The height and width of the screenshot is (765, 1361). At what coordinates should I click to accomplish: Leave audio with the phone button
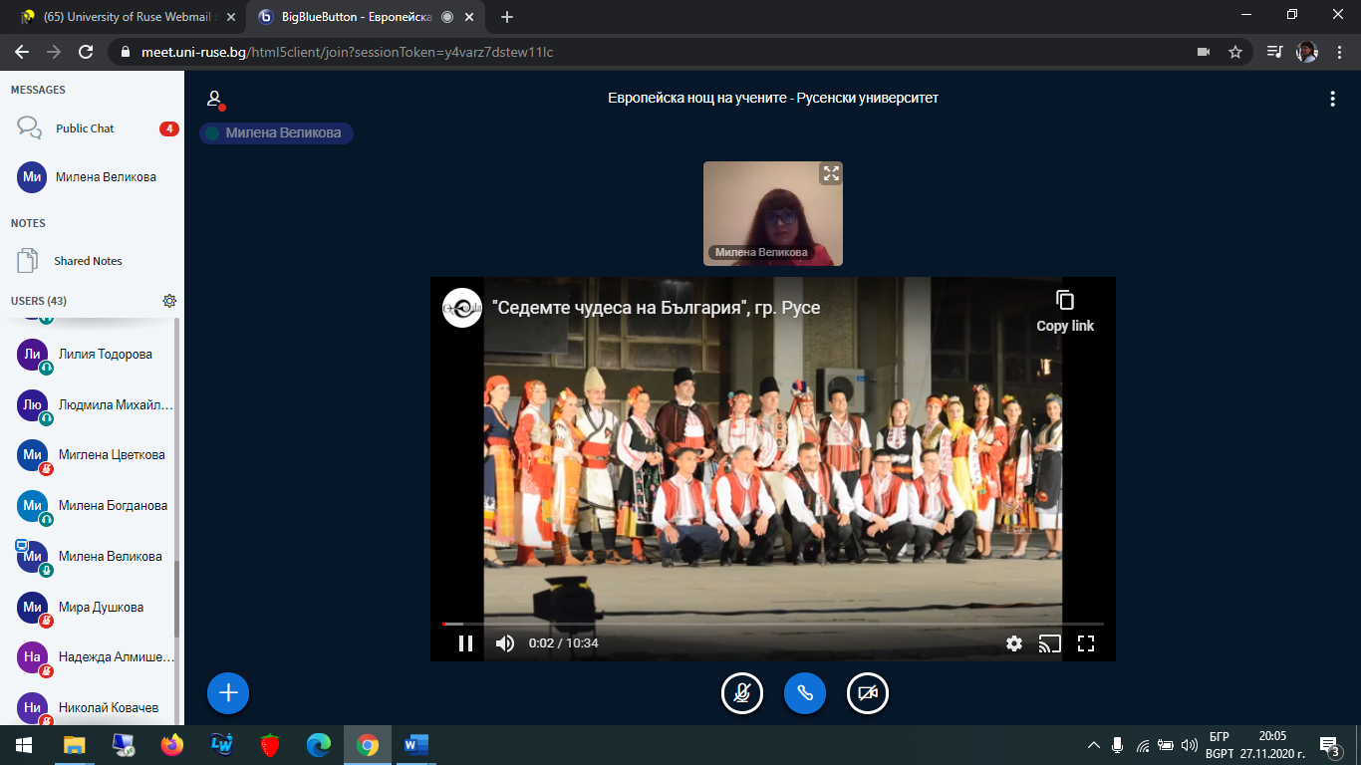click(805, 693)
